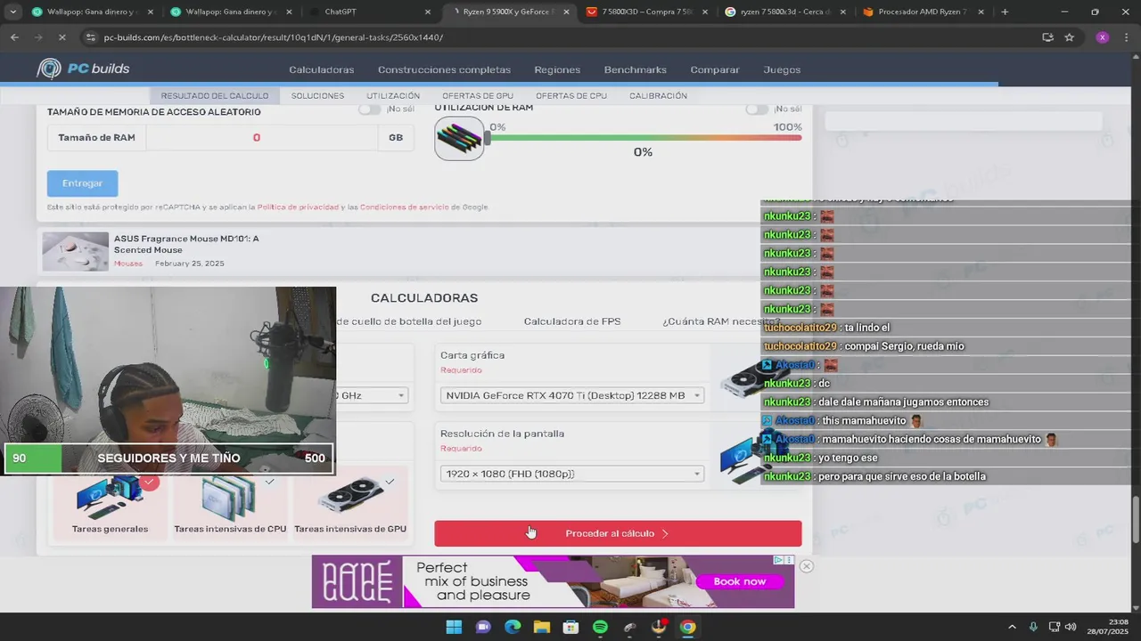This screenshot has width=1141, height=641.
Task: Switch to the first Wallapop tab
Action: click(x=93, y=12)
